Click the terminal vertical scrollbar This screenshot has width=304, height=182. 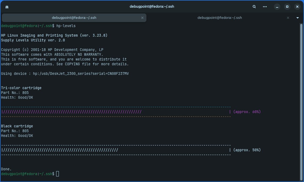click(x=301, y=102)
